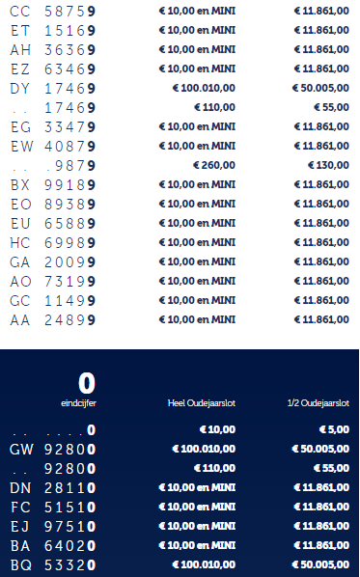This screenshot has width=360, height=577.
Task: Select the Heel Oudejaarslot column header
Action: (x=202, y=403)
